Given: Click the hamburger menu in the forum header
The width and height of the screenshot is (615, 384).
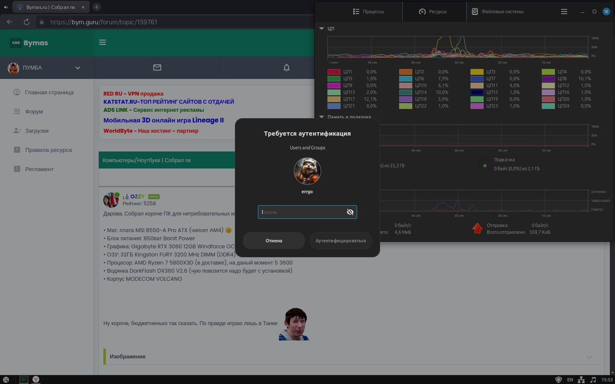Looking at the screenshot, I should tap(102, 42).
